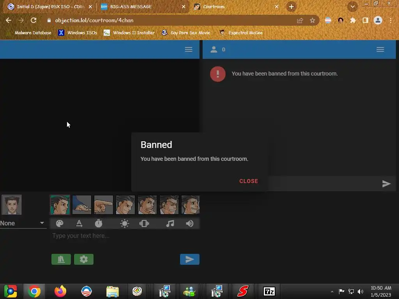Choose the pointing finger pose
The image size is (399, 299).
[104, 205]
